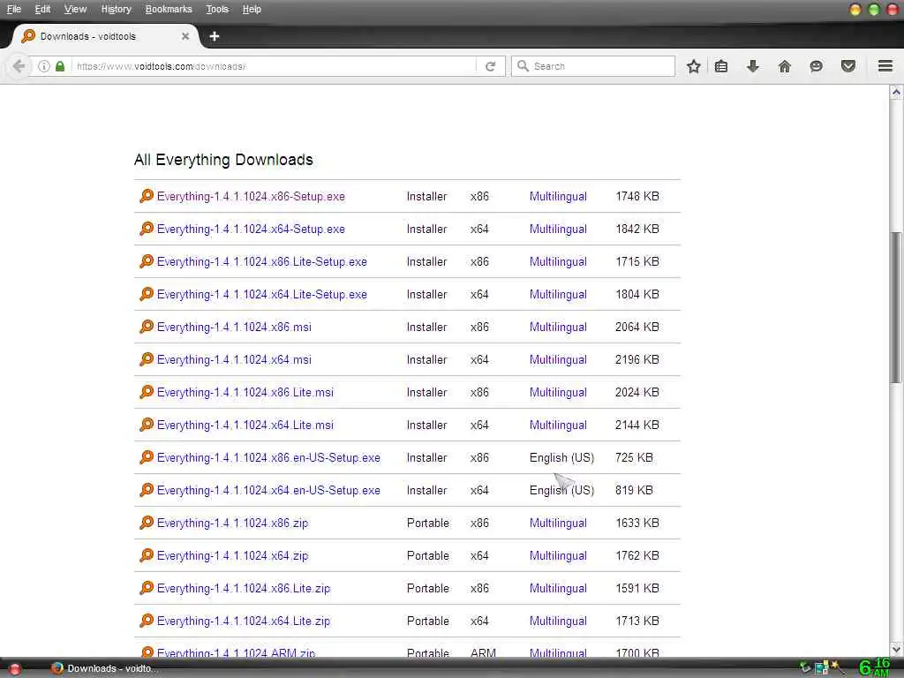Open the Tools menu
Viewport: 904px width, 678px height.
tap(217, 9)
